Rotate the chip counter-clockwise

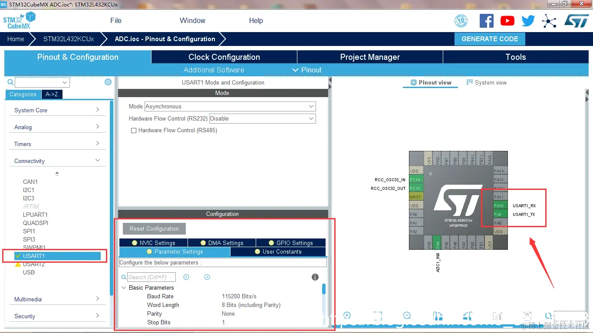point(467,316)
